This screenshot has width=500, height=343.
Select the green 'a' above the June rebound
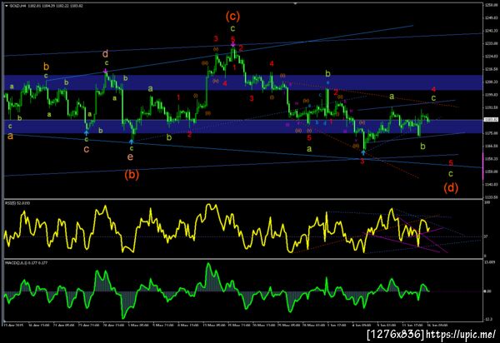coord(392,97)
